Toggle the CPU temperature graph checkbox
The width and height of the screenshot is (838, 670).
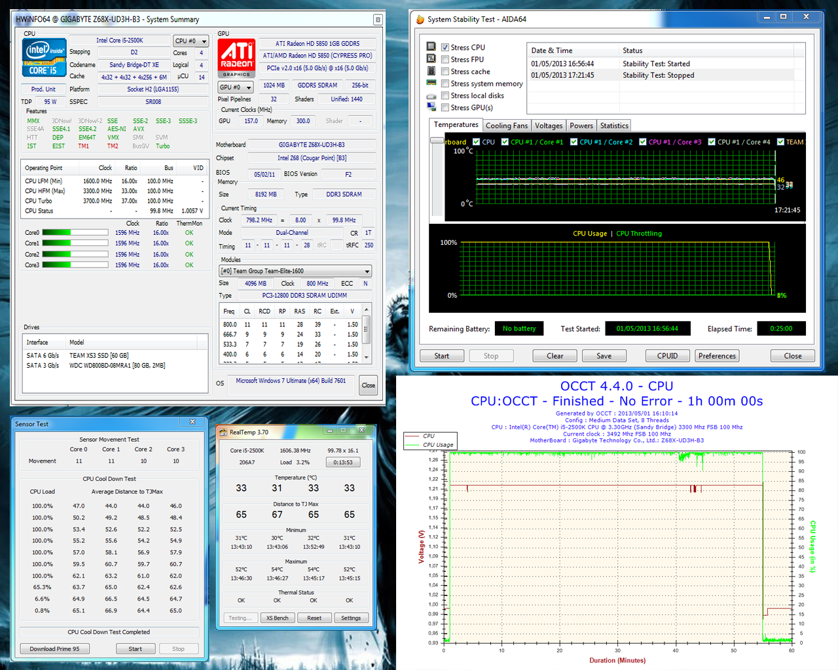click(x=476, y=141)
